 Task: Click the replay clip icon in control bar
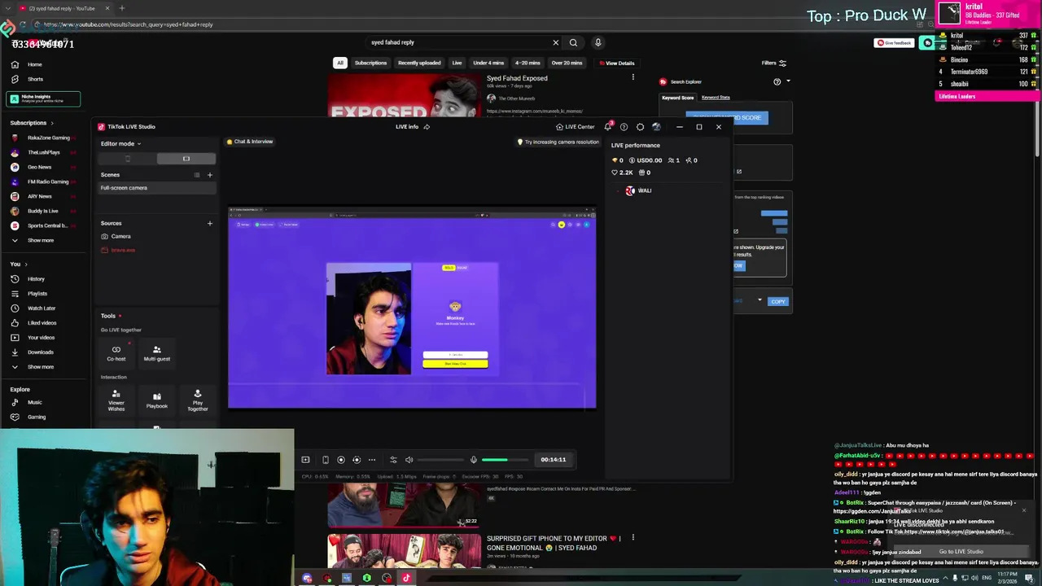(356, 460)
